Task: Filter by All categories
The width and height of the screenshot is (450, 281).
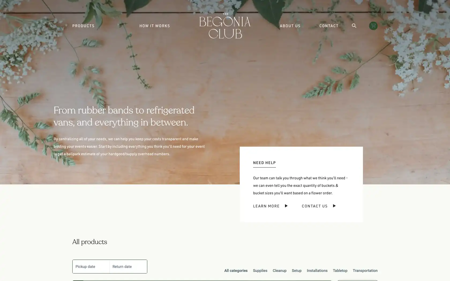Action: coord(236,271)
